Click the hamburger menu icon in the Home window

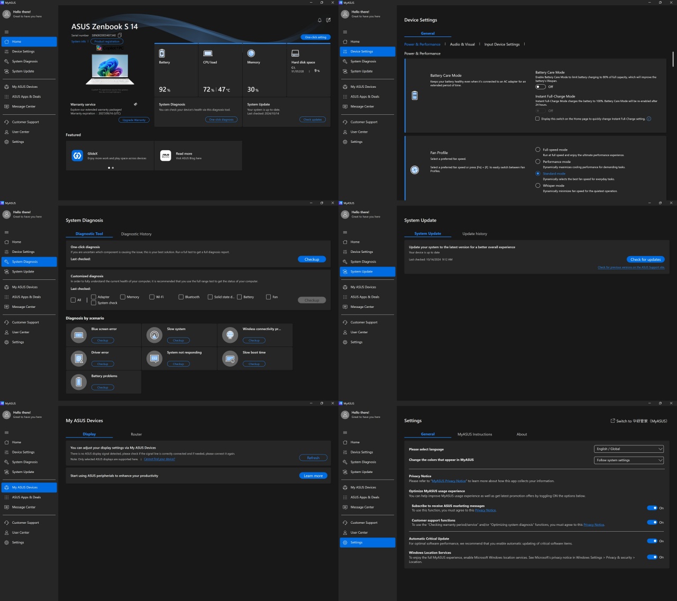coord(6,32)
